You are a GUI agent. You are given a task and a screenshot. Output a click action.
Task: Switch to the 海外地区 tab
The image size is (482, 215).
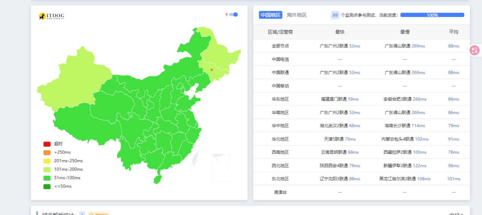[x=297, y=15]
